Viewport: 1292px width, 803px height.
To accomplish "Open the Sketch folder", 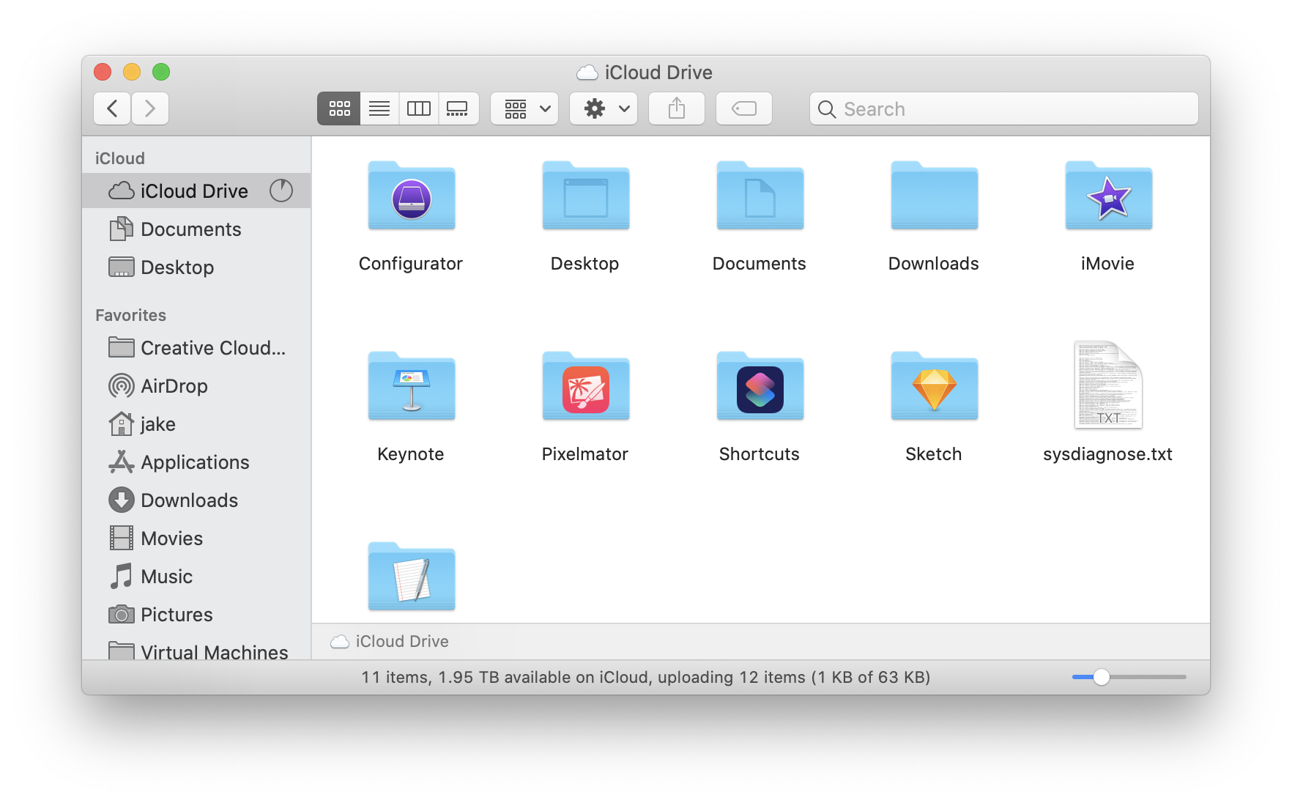I will [934, 387].
